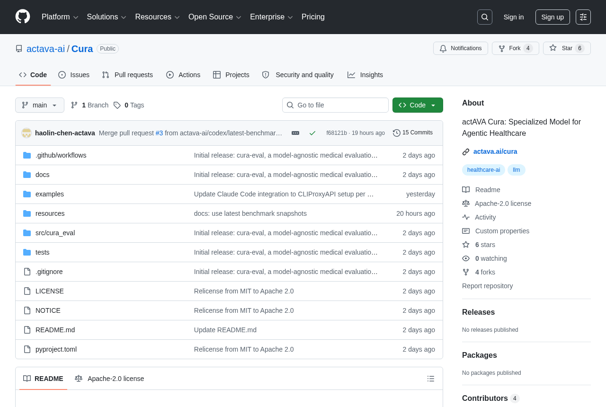
Task: Open the search magnifier icon in header
Action: pyautogui.click(x=485, y=17)
